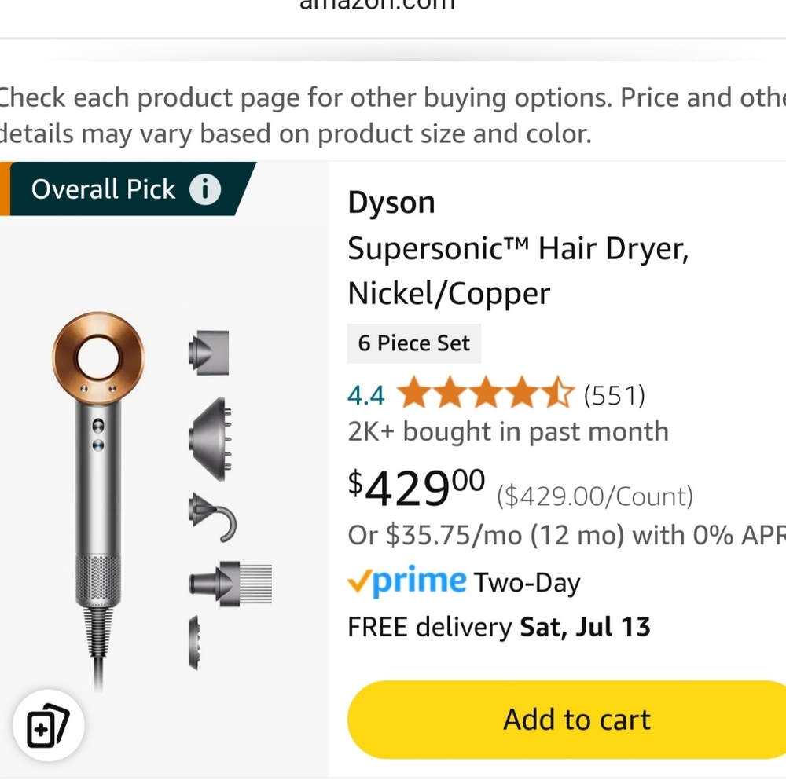Click the Sat, Jul 13 delivery date
786x784 pixels.
tap(585, 627)
